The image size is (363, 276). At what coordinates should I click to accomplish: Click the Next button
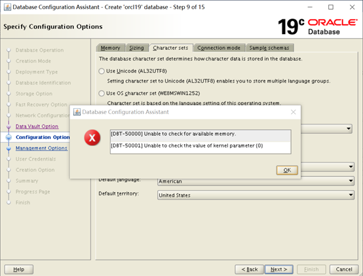pyautogui.click(x=278, y=269)
